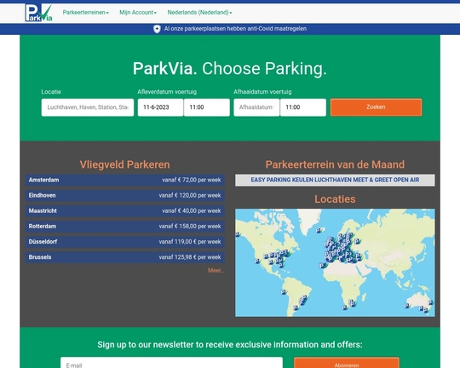Select the Maastricht airport parking row
Viewport: 460px width, 368px height.
(x=125, y=211)
